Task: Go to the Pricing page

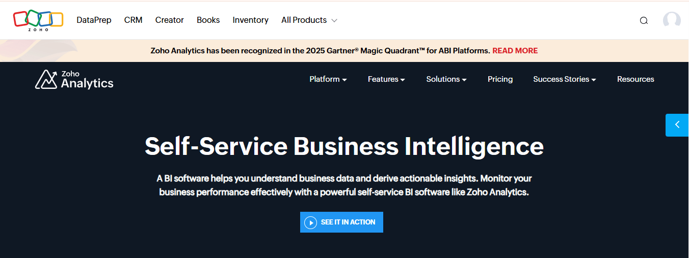Action: (500, 79)
